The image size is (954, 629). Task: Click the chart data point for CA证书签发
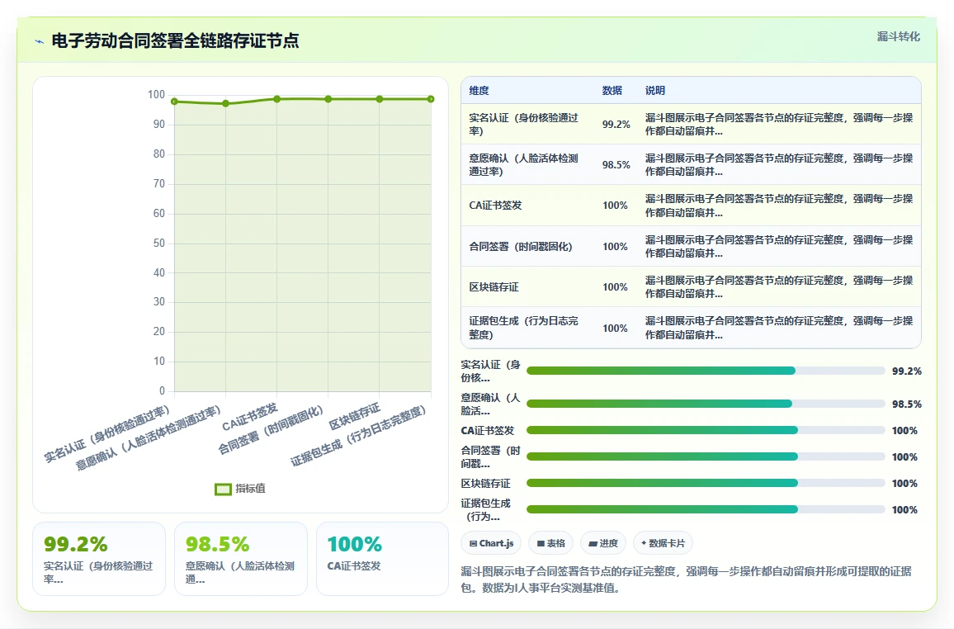click(x=276, y=99)
